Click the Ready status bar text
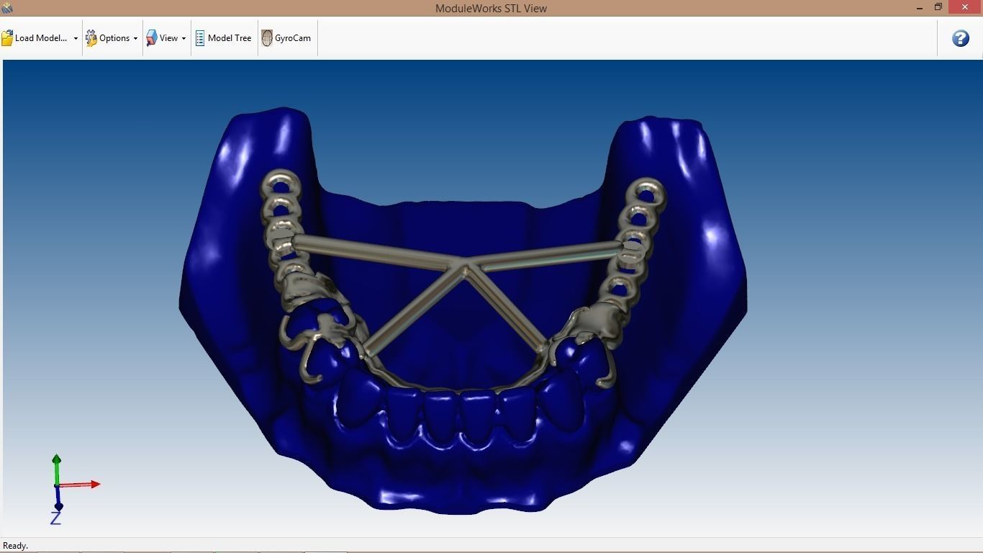The image size is (983, 553). pos(15,546)
